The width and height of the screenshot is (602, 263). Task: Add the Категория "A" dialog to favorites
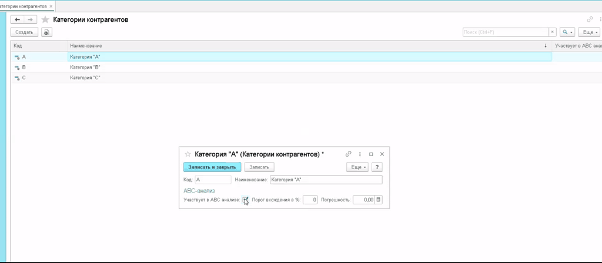[x=188, y=154]
